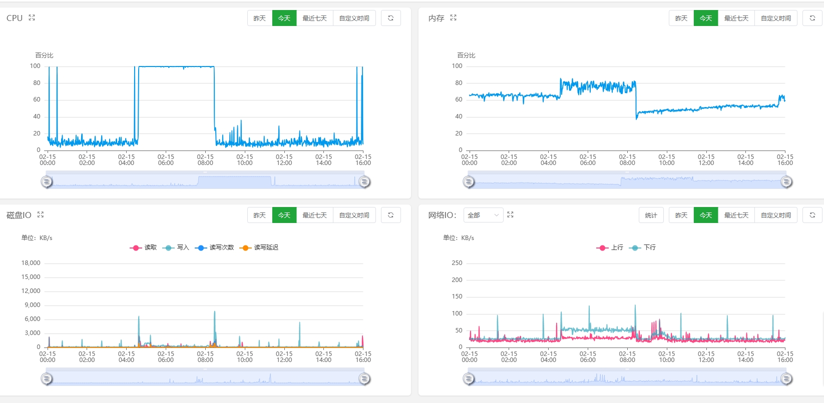Grab the CPU zoom slider right handle
824x403 pixels.
364,181
